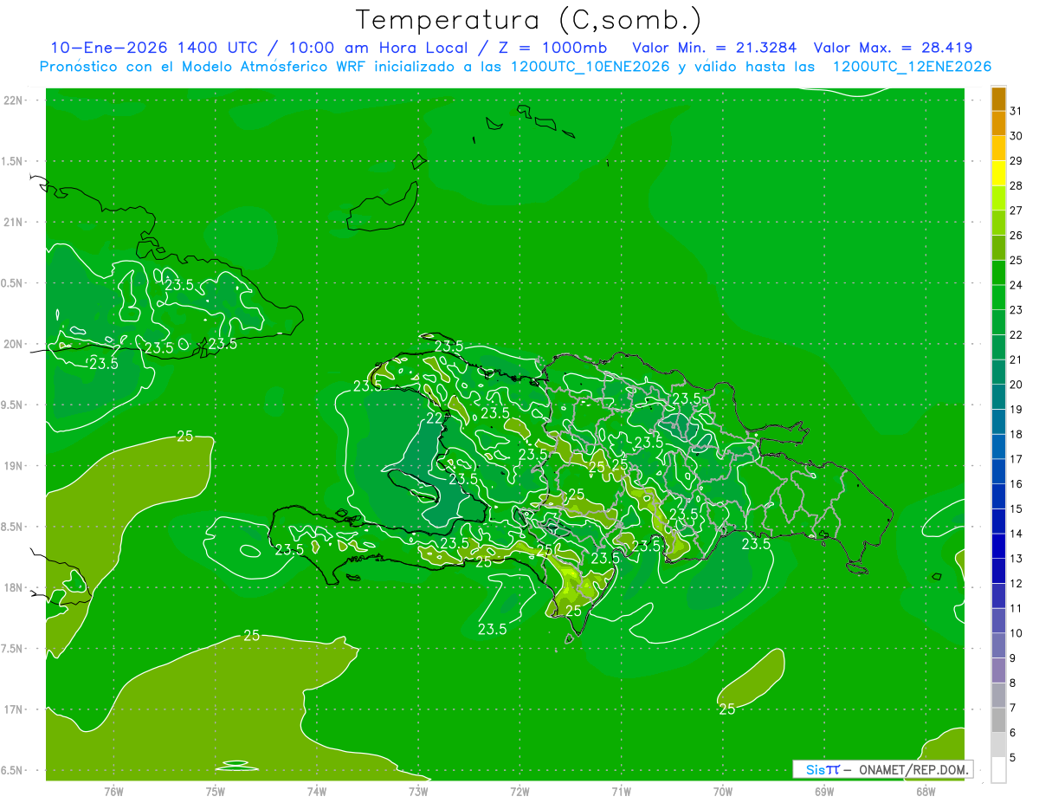This screenshot has width=1039, height=803.
Task: Click the legend value label 13
Action: 1016,558
